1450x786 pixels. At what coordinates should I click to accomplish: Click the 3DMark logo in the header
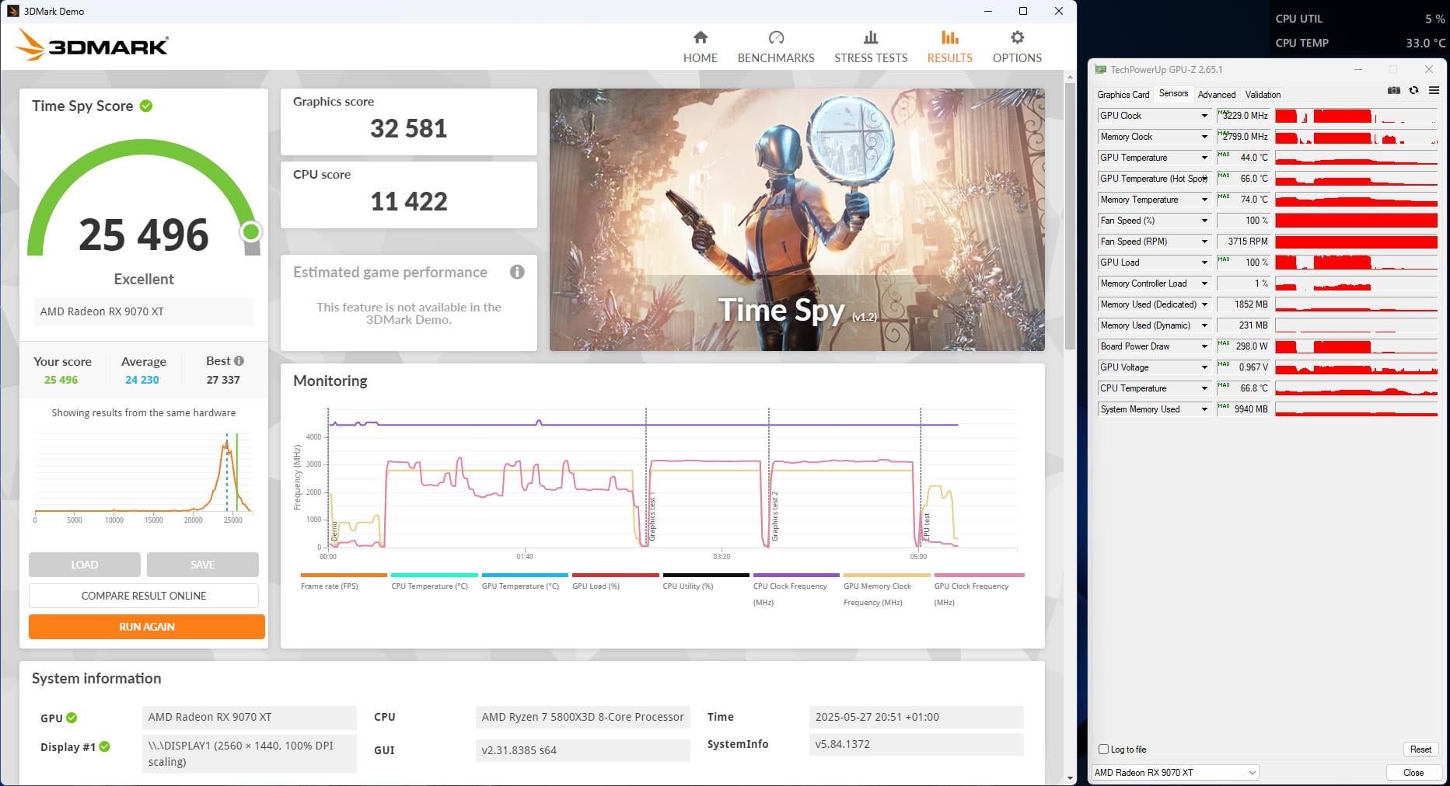[92, 45]
